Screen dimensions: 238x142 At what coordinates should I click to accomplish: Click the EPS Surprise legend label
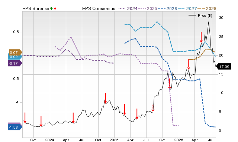[36, 9]
